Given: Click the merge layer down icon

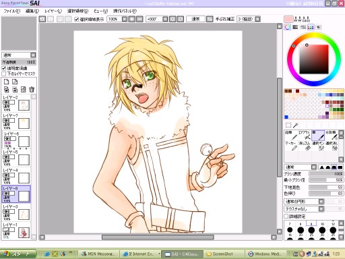Looking at the screenshot, I should (15, 90).
